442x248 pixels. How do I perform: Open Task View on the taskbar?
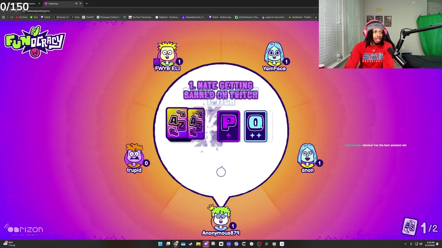(168, 244)
